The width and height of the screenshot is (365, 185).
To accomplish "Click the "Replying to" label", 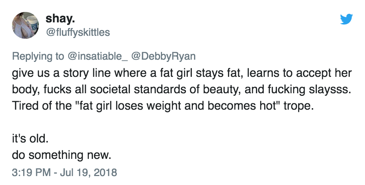I will pos(38,56).
